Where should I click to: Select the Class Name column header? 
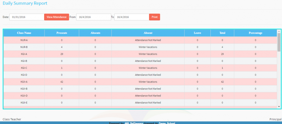[x=24, y=33]
